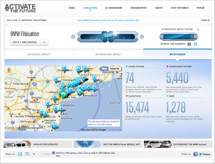Click the social impact score gauge
This screenshot has width=215, height=164.
tap(179, 37)
